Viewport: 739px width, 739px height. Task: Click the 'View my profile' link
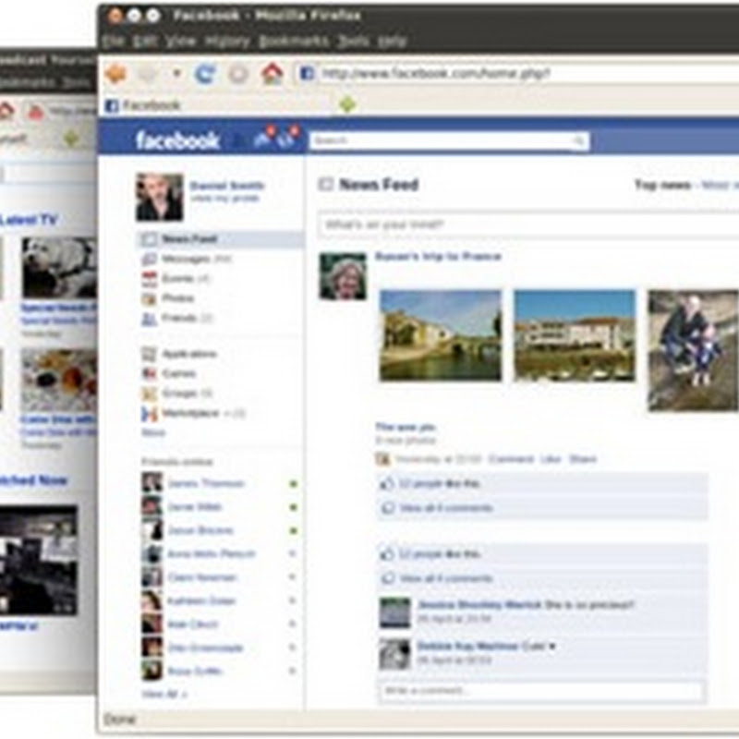pos(224,199)
